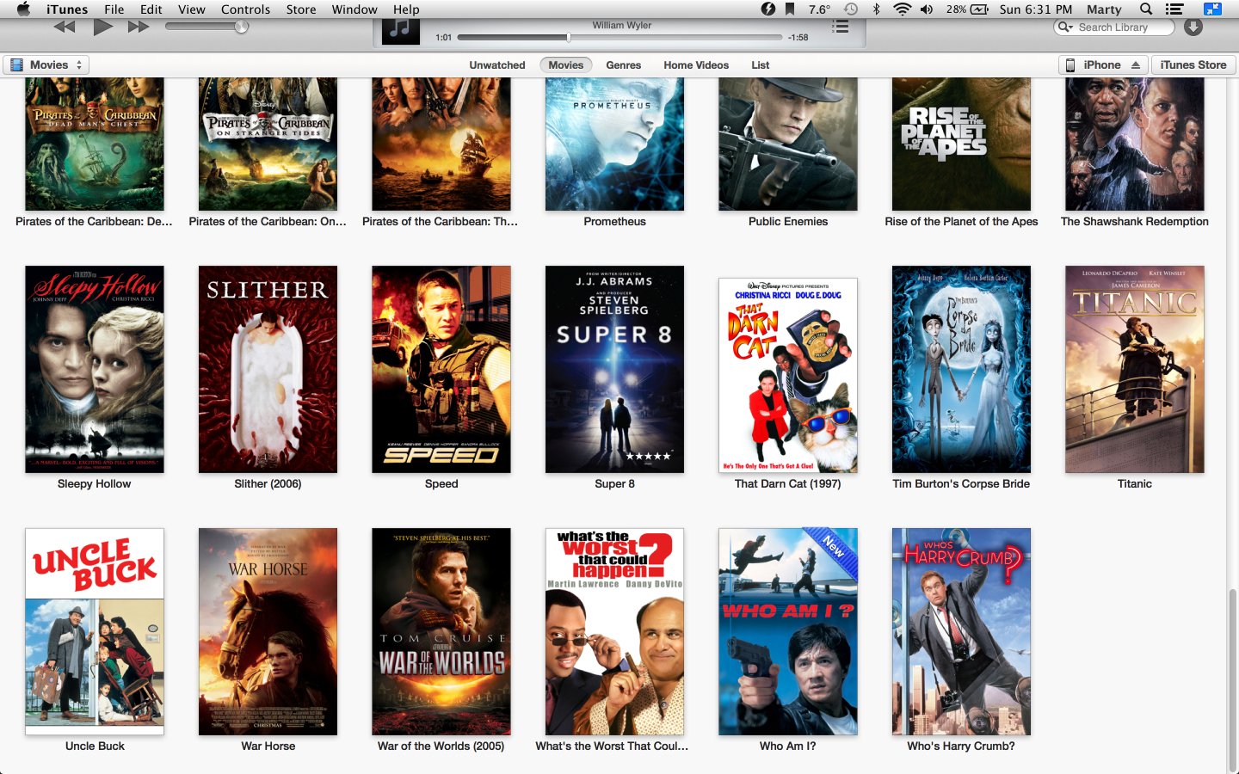Open the Window menu
The width and height of the screenshot is (1239, 774).
354,9
